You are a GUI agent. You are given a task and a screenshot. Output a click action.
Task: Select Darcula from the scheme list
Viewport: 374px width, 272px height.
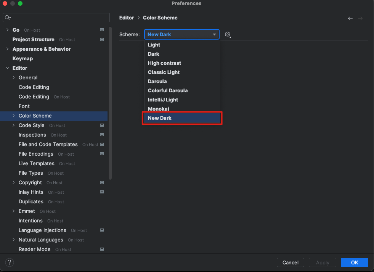(x=157, y=81)
